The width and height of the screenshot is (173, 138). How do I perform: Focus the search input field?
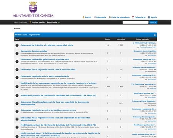tap(135, 22)
